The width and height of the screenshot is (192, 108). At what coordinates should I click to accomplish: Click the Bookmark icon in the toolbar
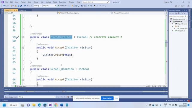tap(94, 6)
